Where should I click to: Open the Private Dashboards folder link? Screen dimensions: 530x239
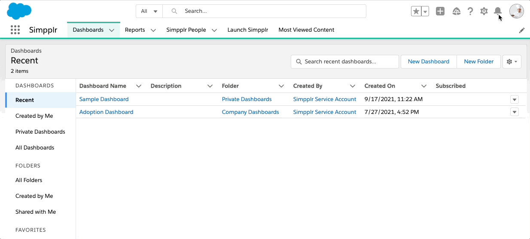(x=247, y=99)
